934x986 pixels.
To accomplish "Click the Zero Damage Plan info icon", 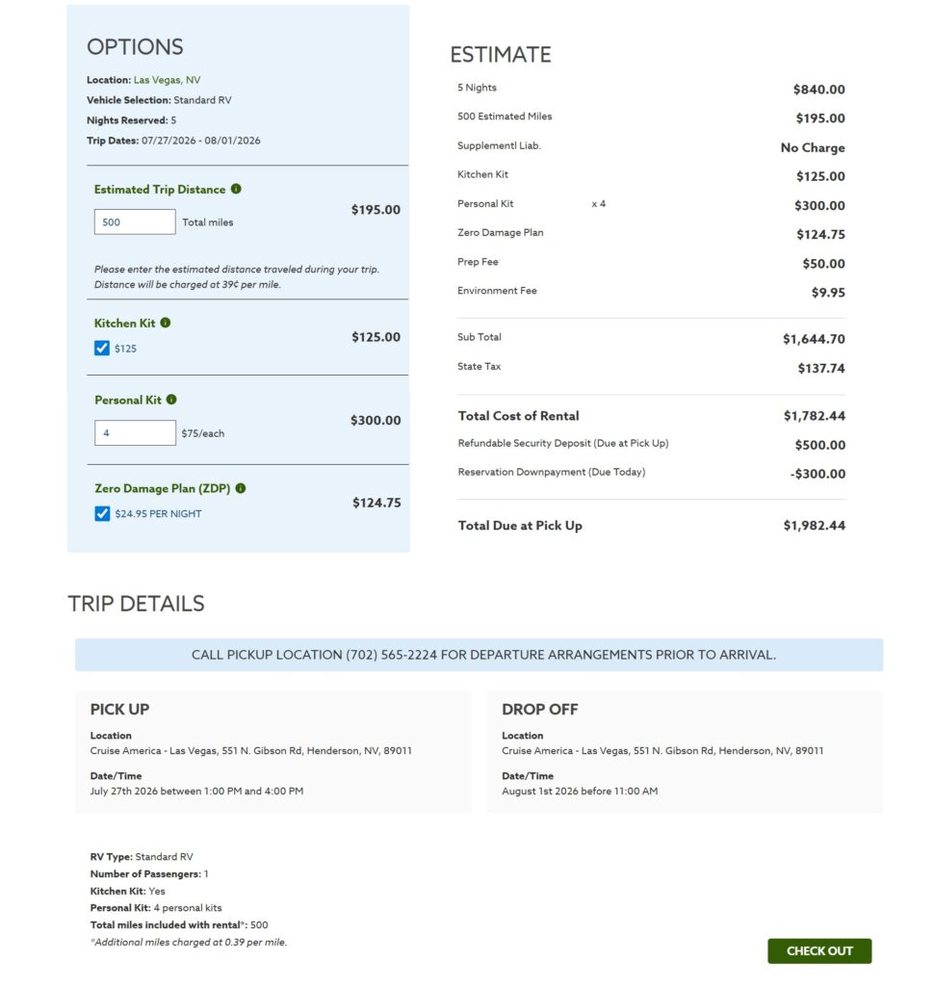I will click(x=241, y=488).
